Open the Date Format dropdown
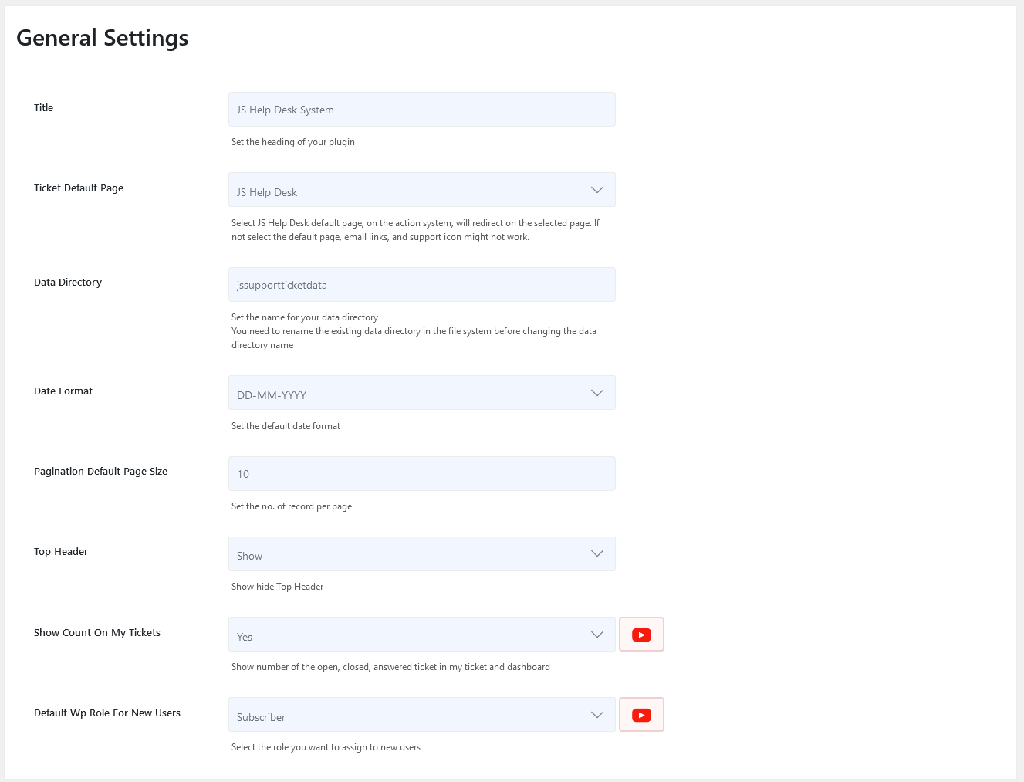Viewport: 1024px width, 782px height. pos(421,393)
